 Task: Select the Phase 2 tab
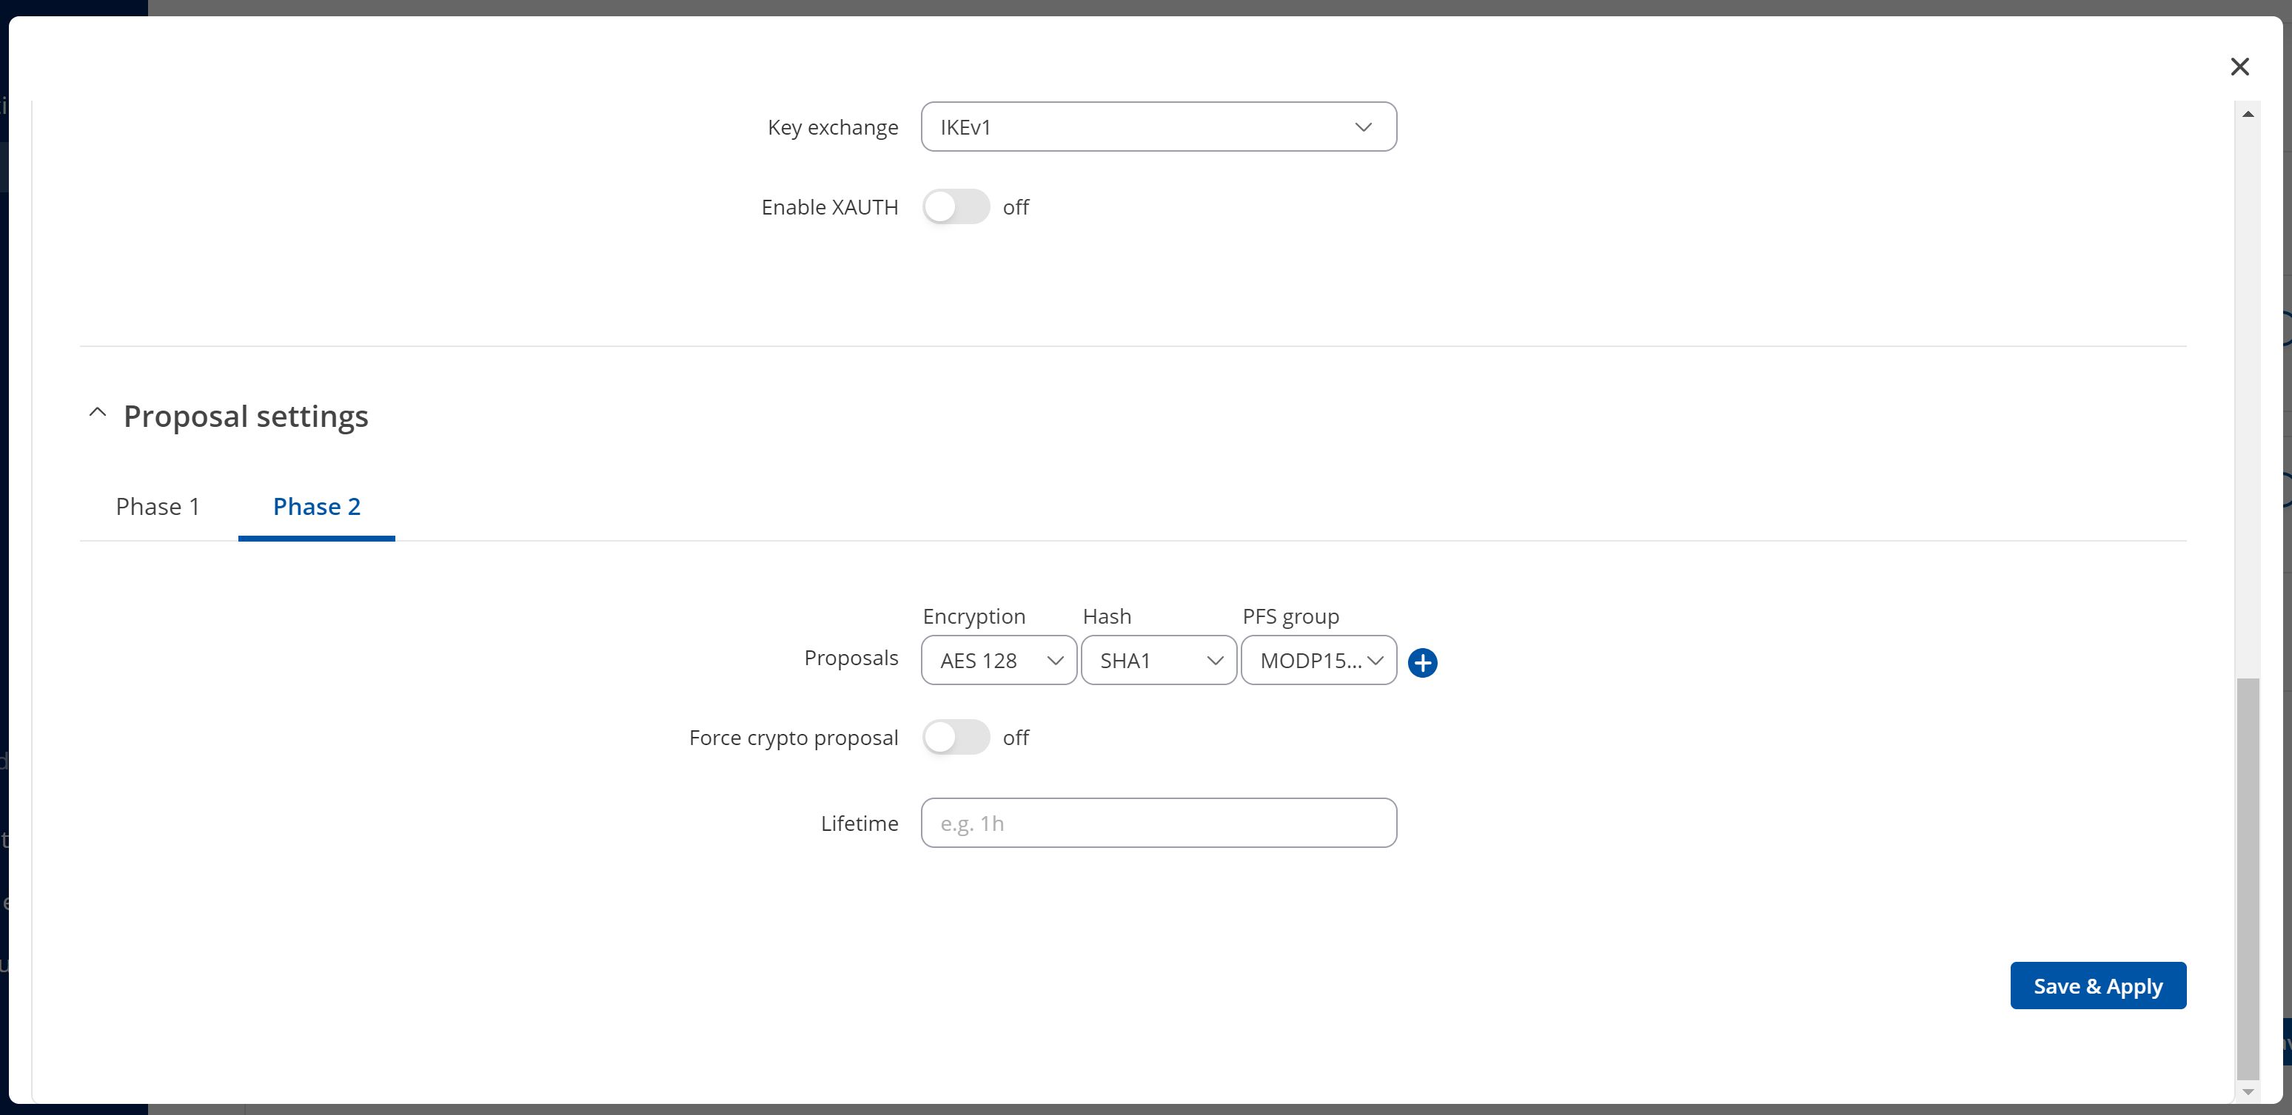[317, 507]
